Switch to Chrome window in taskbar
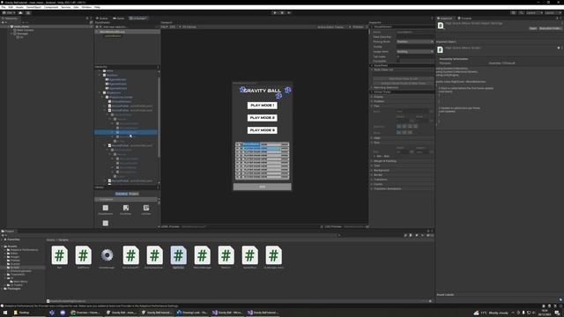This screenshot has width=564, height=317. (x=85, y=313)
